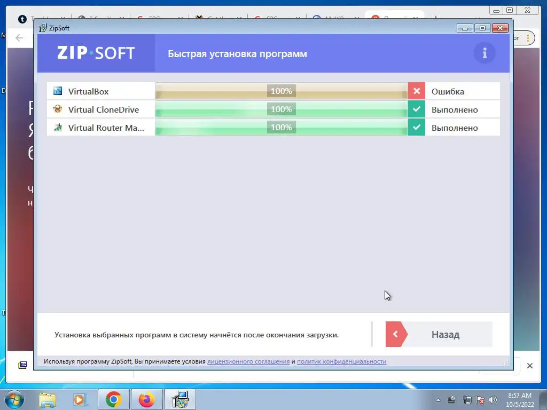Image resolution: width=547 pixels, height=410 pixels.
Task: Click the Virtual Router Manager icon
Action: tap(58, 127)
